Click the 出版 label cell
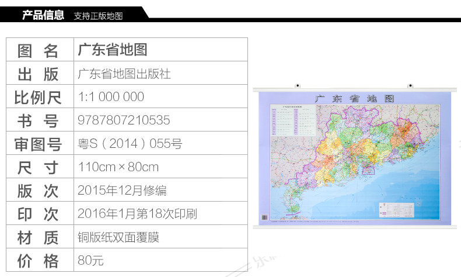461x277 pixels. 40,73
